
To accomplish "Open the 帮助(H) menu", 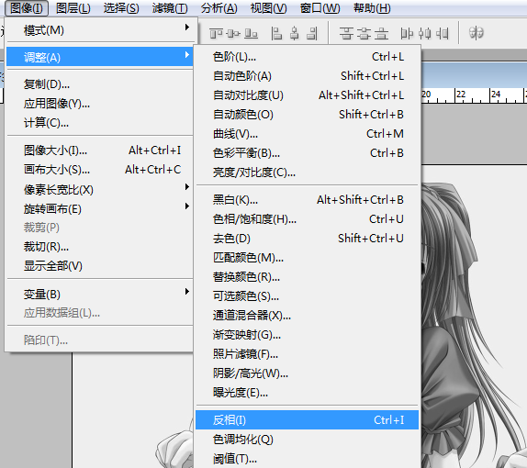I will (372, 8).
